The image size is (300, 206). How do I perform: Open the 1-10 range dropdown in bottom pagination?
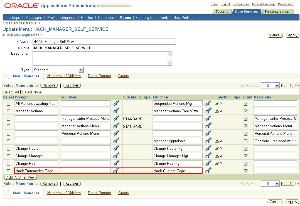(x=270, y=183)
